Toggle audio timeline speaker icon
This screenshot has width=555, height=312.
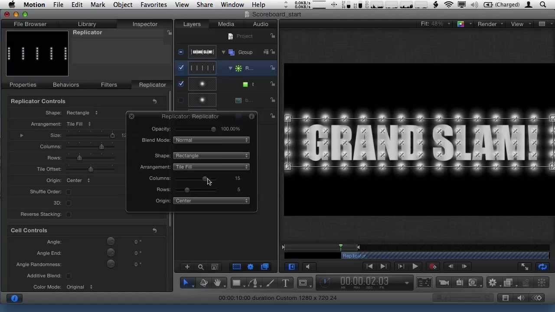[x=521, y=298]
